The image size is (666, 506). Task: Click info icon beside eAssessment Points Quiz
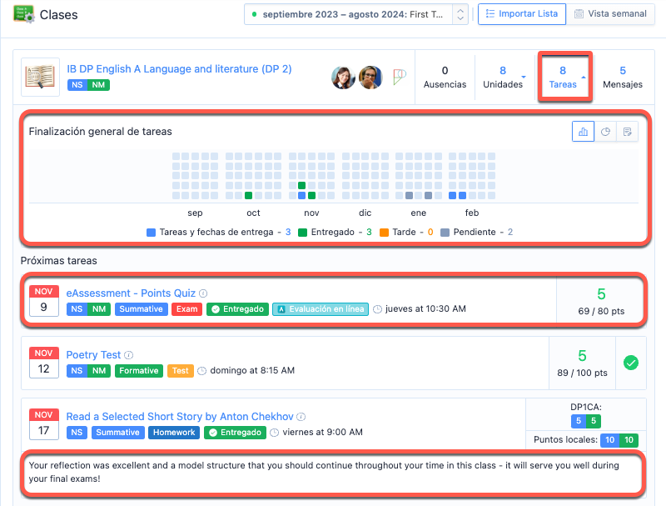pos(203,293)
